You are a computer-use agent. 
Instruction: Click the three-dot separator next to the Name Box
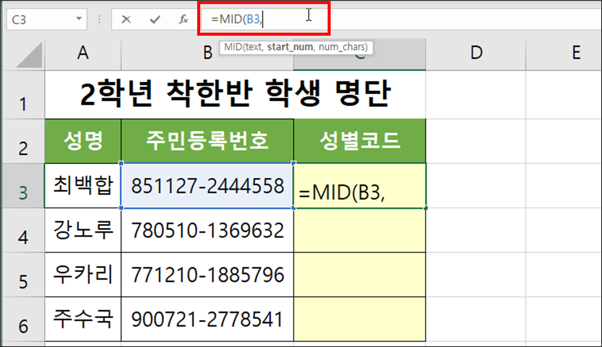point(99,20)
